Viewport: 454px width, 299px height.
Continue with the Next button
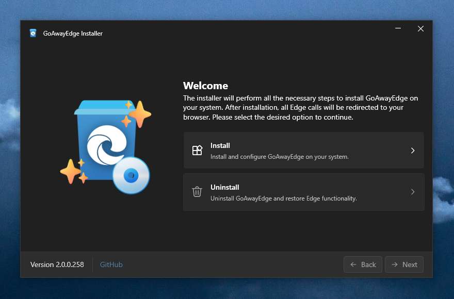pyautogui.click(x=404, y=264)
